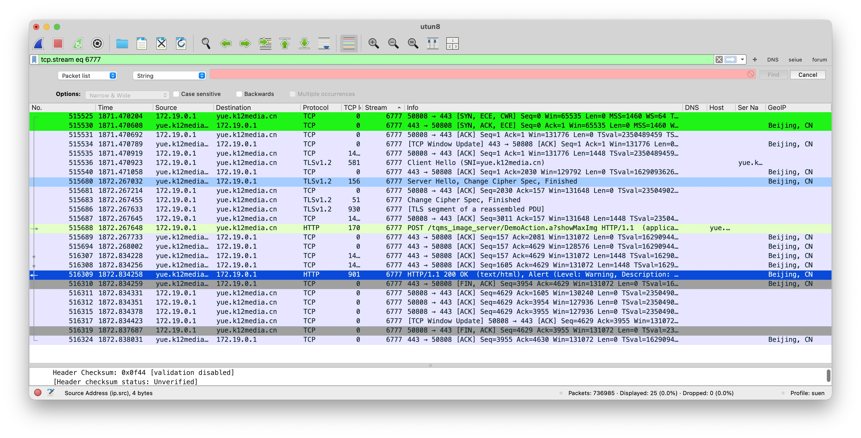This screenshot has width=861, height=438.
Task: Open the find packet tool
Action: coord(206,43)
